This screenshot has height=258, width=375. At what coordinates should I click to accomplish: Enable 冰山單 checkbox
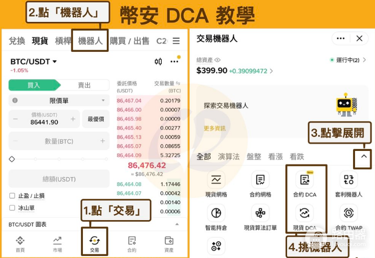tap(12, 208)
